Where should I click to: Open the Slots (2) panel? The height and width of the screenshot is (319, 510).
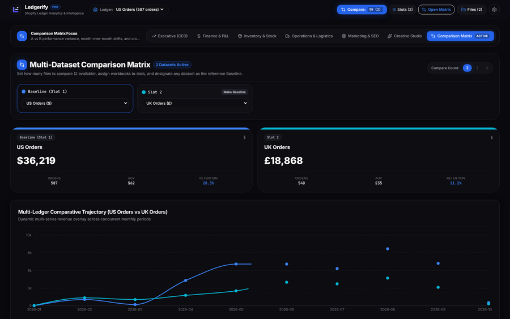pos(402,10)
